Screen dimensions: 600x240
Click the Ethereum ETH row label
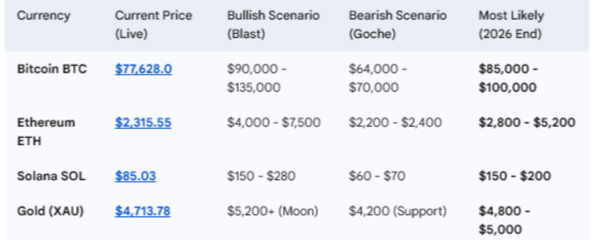click(46, 131)
